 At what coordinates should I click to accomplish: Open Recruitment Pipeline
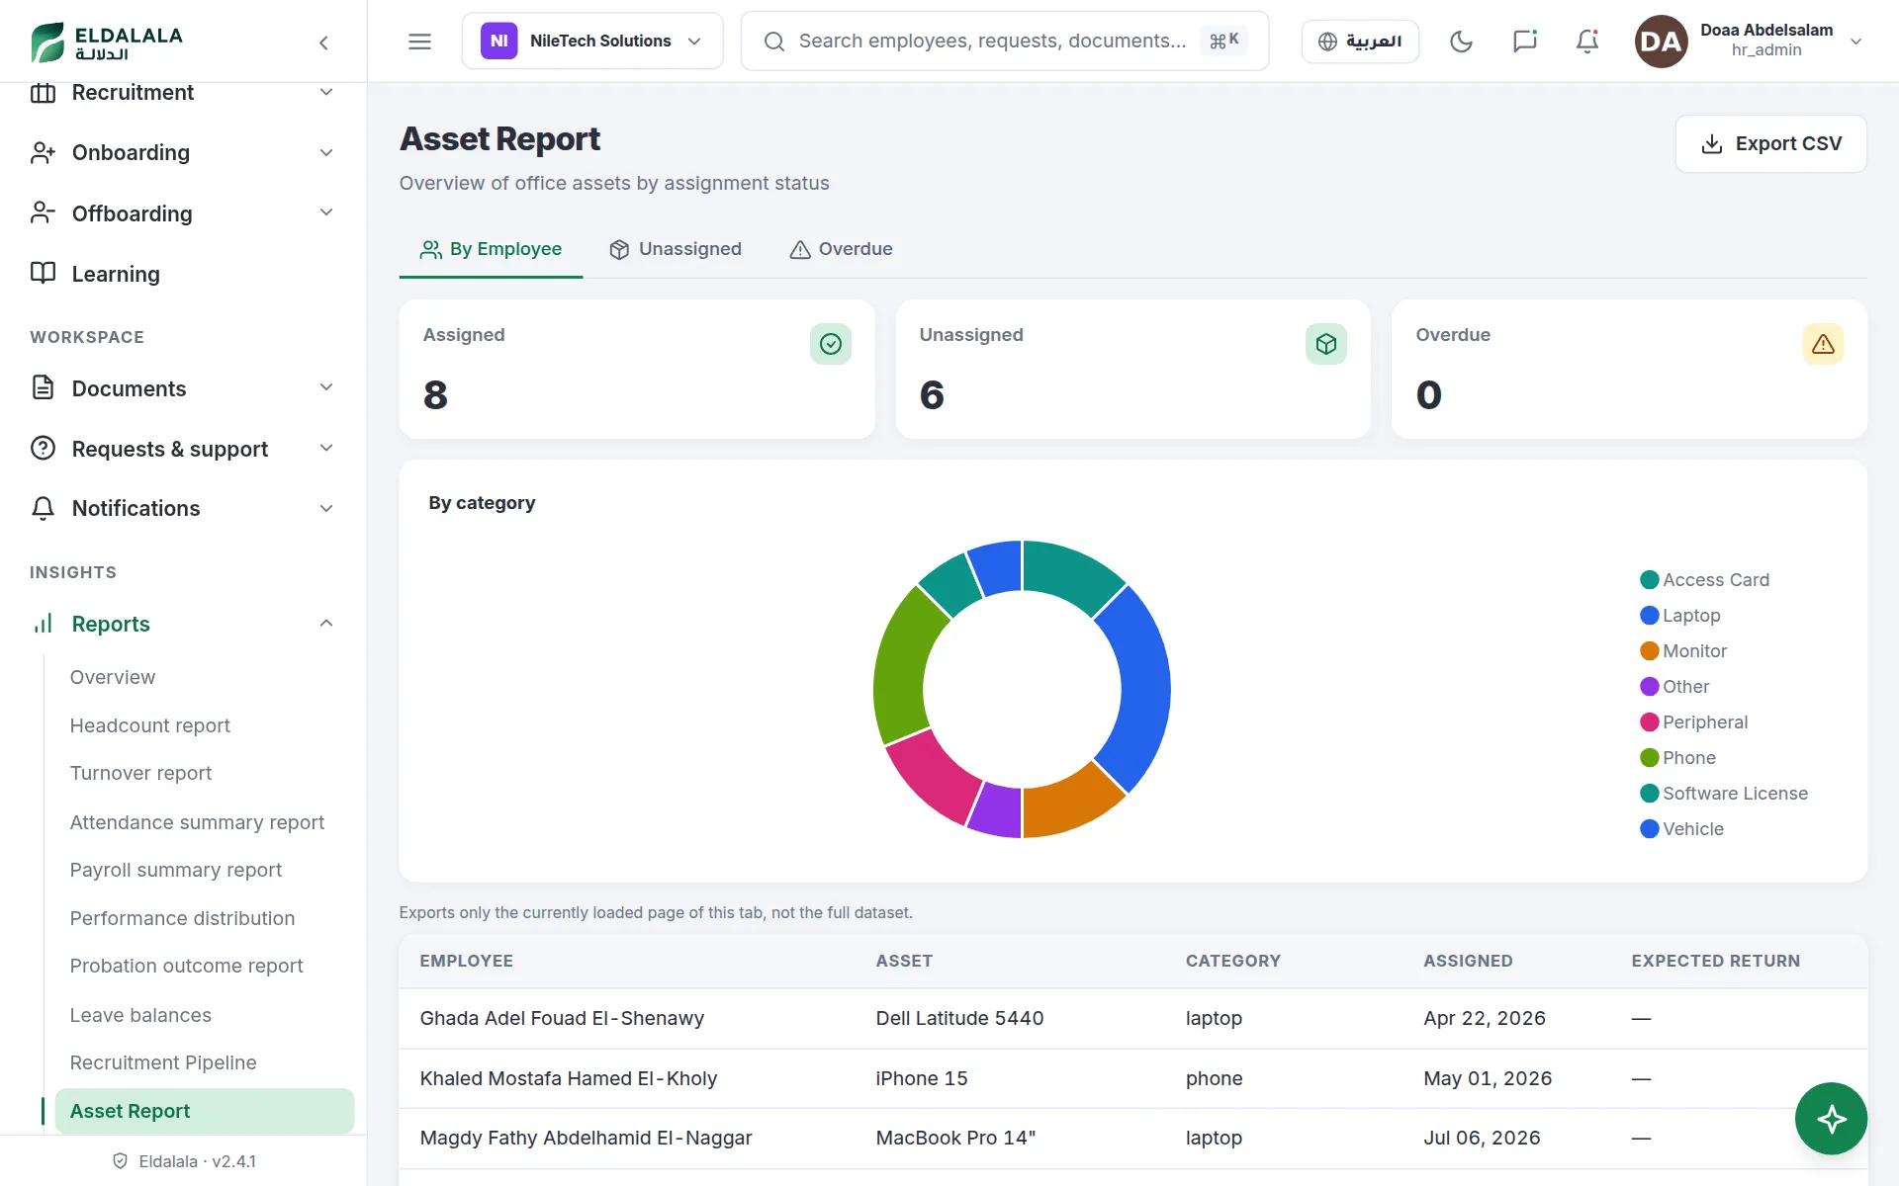tap(163, 1062)
